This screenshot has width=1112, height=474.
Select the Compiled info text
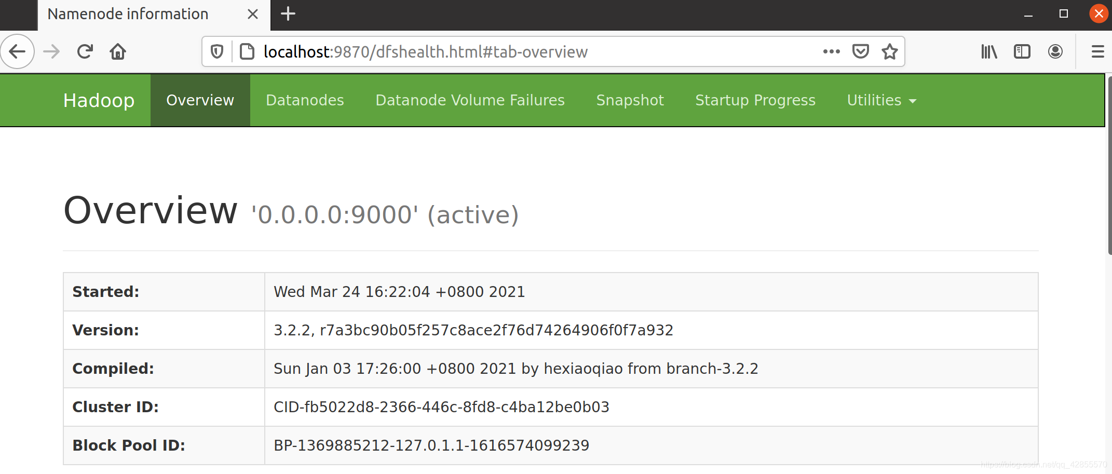516,369
